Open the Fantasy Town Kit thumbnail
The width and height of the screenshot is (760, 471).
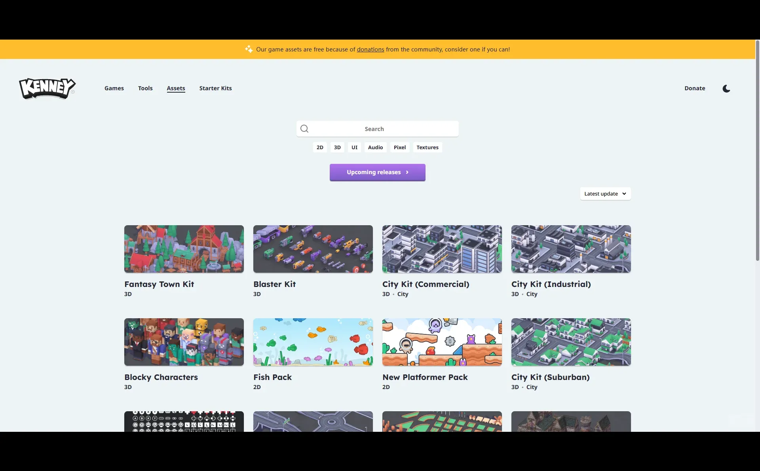point(184,249)
